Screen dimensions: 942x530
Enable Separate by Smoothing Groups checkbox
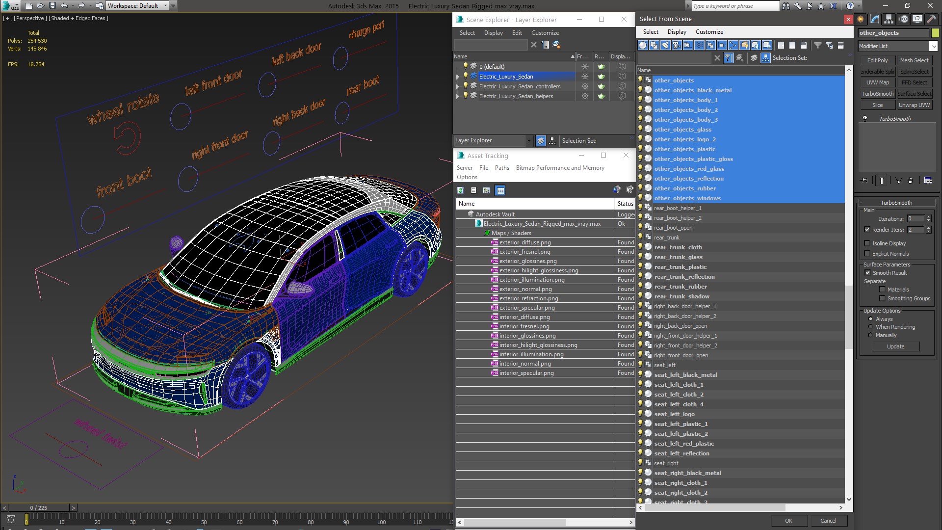pyautogui.click(x=882, y=298)
